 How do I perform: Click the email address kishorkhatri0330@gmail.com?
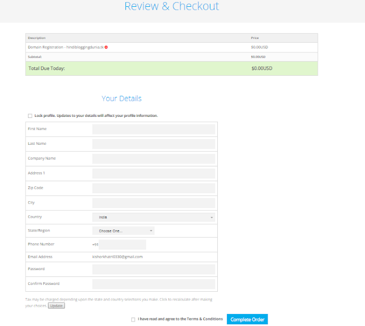[117, 257]
